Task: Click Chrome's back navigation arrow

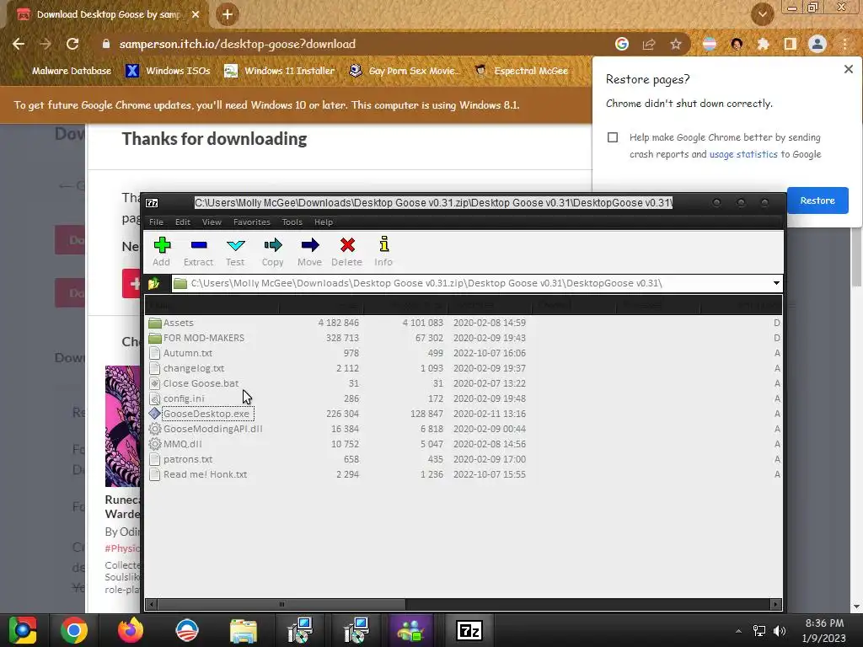Action: [19, 44]
